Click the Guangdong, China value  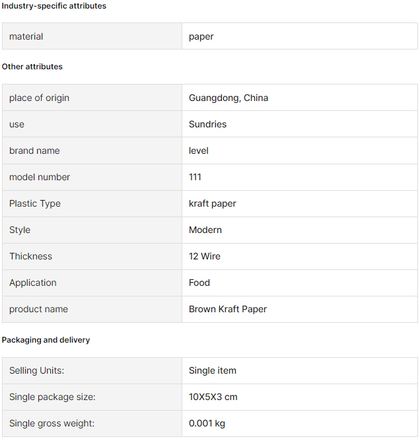[x=228, y=98]
